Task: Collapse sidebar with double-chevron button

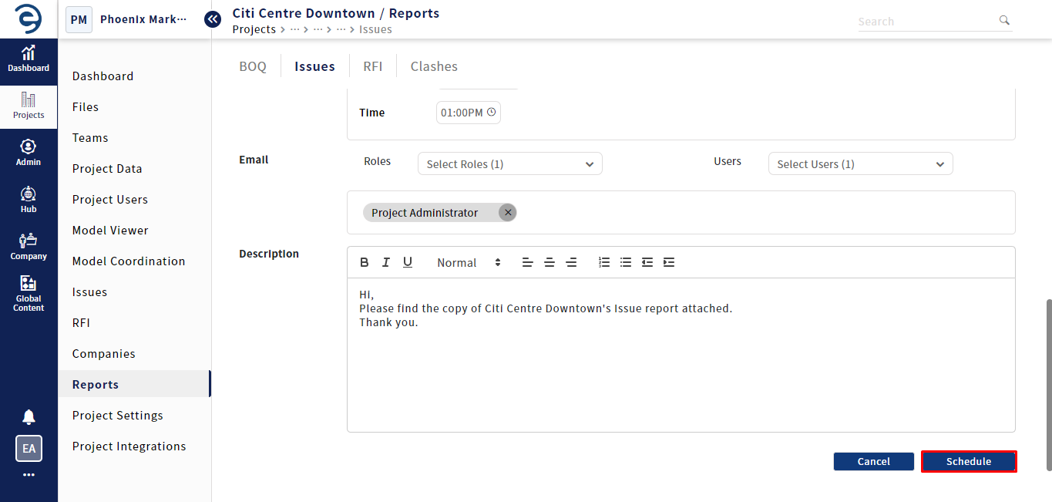Action: click(x=213, y=19)
